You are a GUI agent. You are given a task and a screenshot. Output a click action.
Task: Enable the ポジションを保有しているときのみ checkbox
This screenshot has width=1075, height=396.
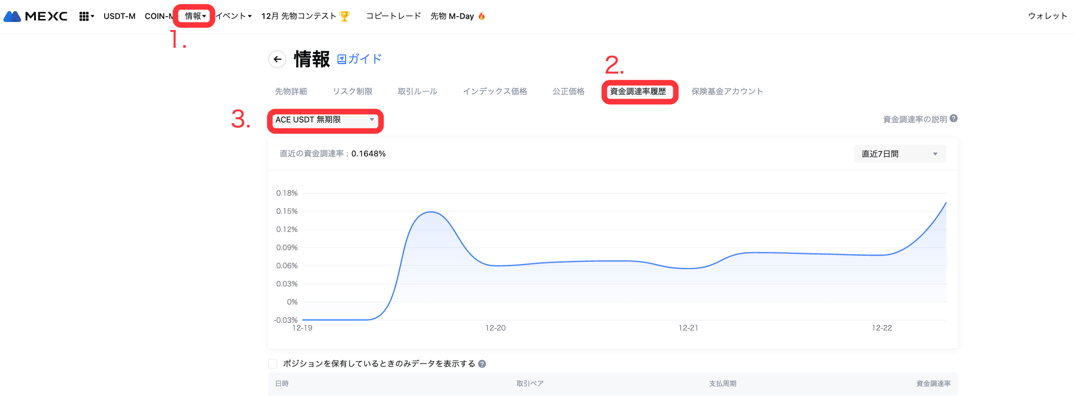click(x=273, y=364)
